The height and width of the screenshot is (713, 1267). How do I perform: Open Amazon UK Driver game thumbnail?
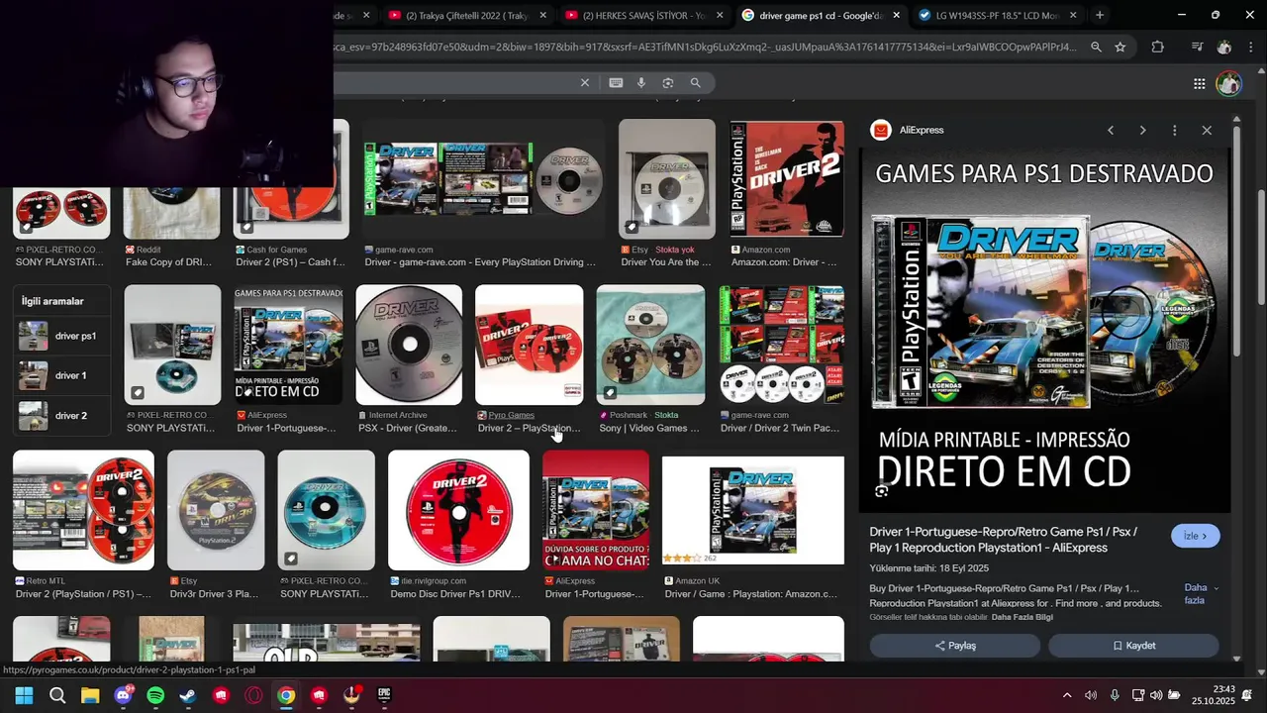pos(753,510)
